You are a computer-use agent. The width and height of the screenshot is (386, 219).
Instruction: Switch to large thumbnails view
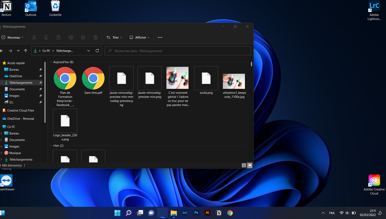250,165
